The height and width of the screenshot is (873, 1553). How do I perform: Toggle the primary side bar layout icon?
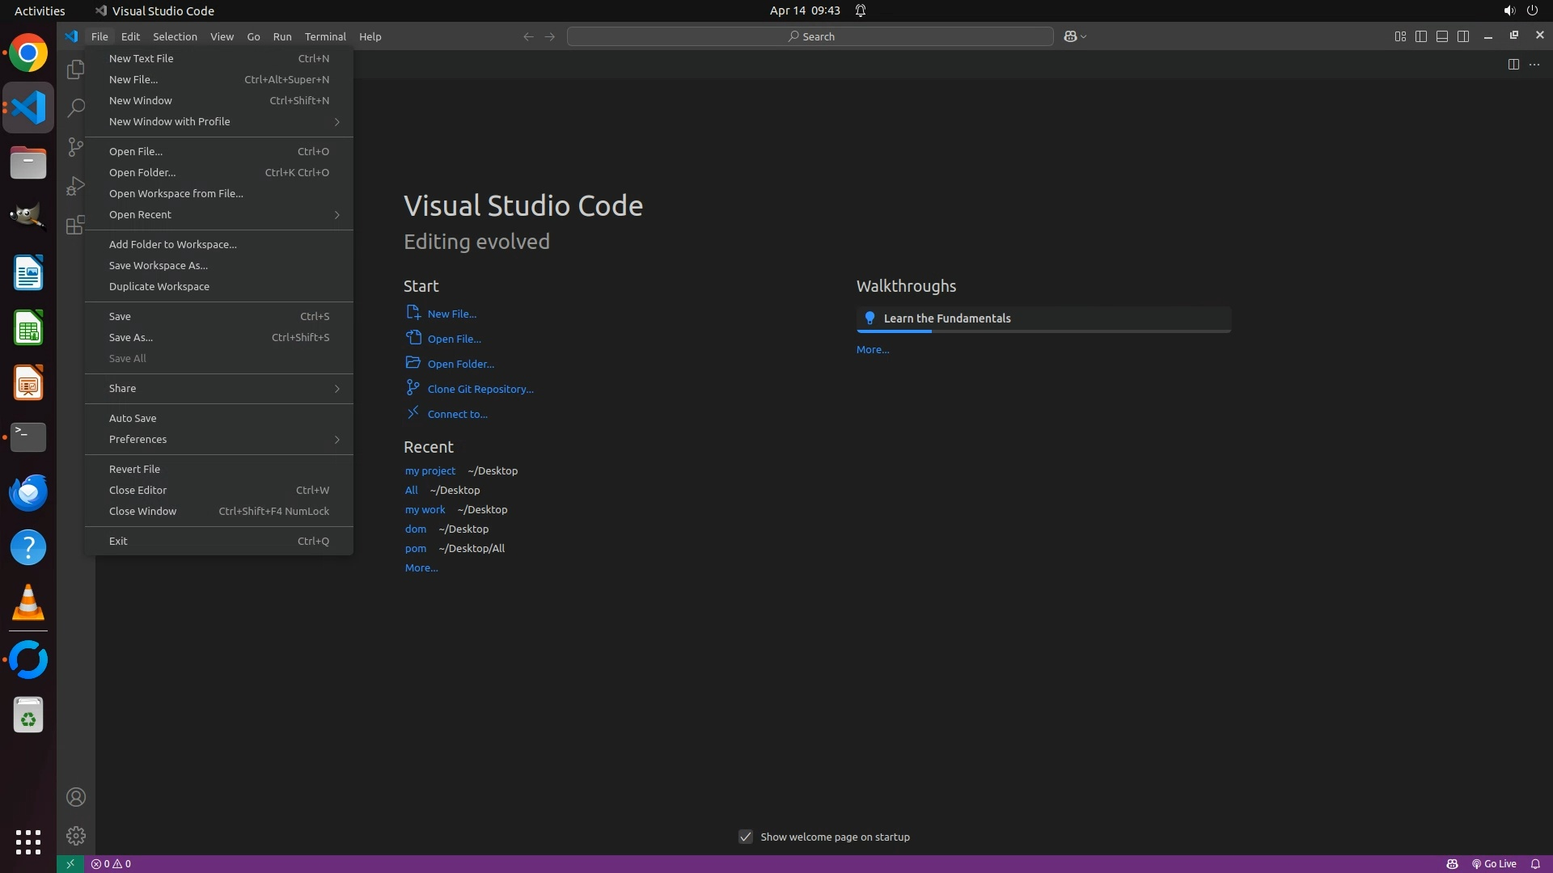[1421, 36]
